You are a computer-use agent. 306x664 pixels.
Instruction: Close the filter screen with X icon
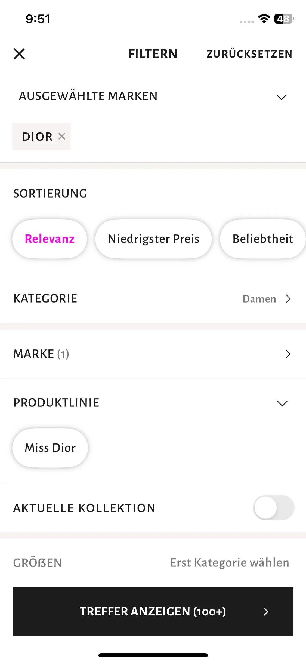19,54
